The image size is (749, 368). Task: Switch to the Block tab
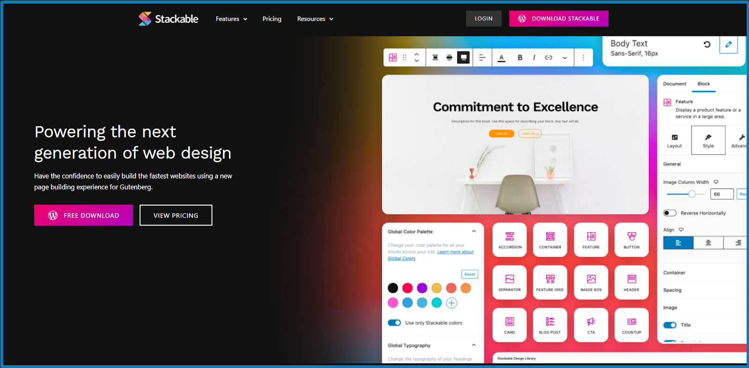pyautogui.click(x=704, y=84)
